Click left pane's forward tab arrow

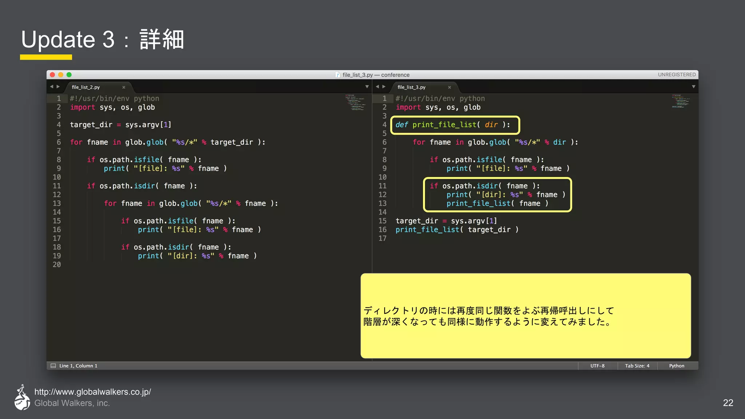[58, 87]
